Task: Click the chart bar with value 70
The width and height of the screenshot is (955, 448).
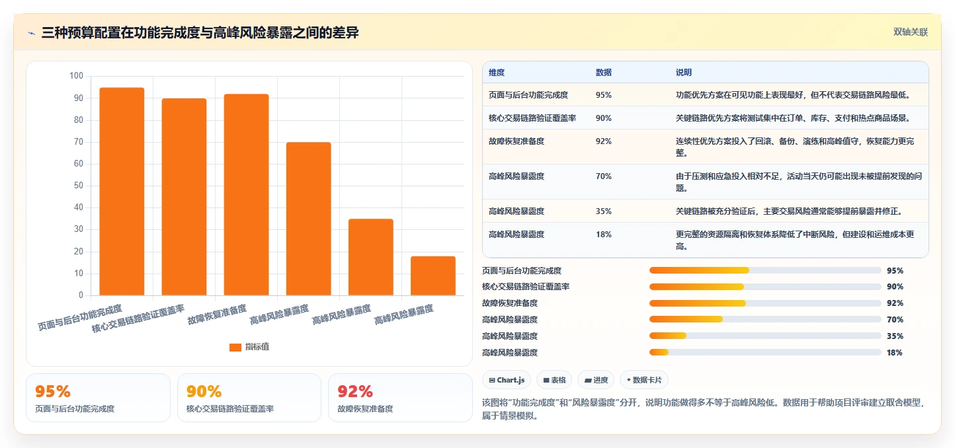Action: [308, 219]
